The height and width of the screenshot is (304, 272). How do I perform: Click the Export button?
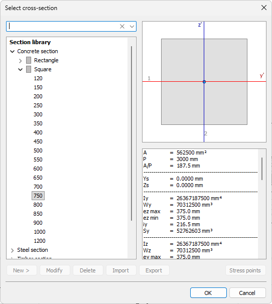[154, 270]
